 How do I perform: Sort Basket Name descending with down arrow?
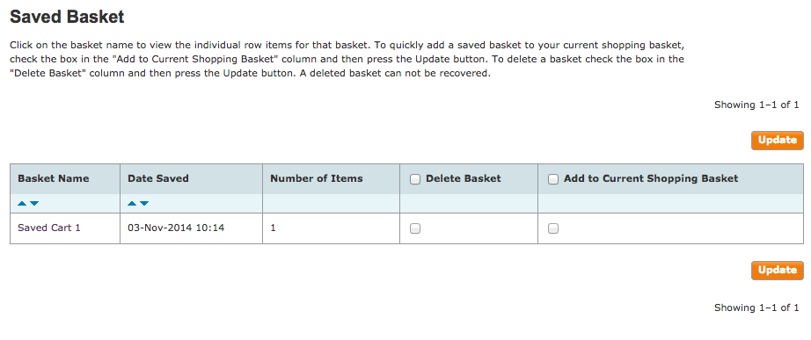(34, 204)
